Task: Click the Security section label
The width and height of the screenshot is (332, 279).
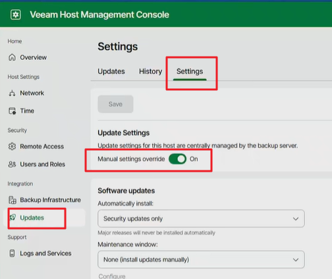Action: 17,130
